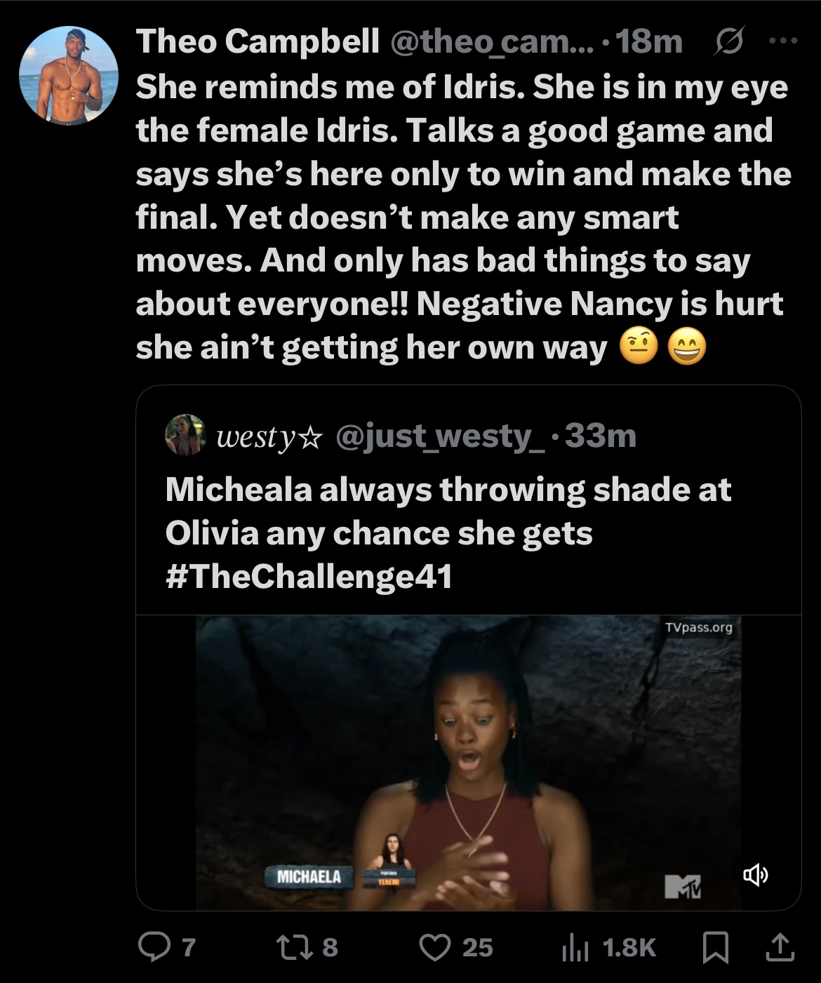Open the reply comment icon

point(150,948)
